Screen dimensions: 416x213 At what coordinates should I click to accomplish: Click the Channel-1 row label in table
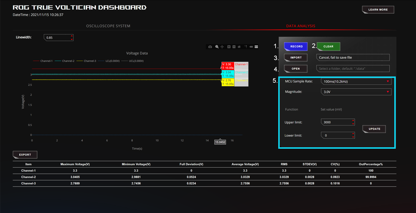29,171
